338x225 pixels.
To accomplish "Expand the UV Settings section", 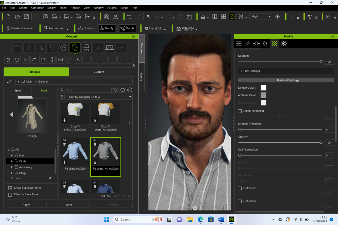I will point(241,71).
